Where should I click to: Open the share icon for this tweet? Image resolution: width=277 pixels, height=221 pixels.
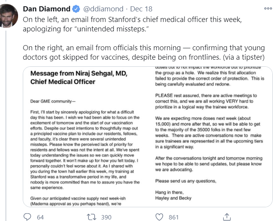[226, 217]
